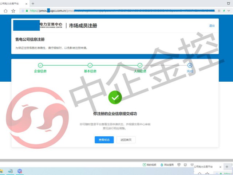Screen dimensions: 233x175
Task: Select the 完成 step label
Action: pyautogui.click(x=190, y=71)
